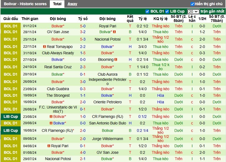Click the 'KQ tỷ lệ' column header
226x162 pixels.
coord(160,19)
